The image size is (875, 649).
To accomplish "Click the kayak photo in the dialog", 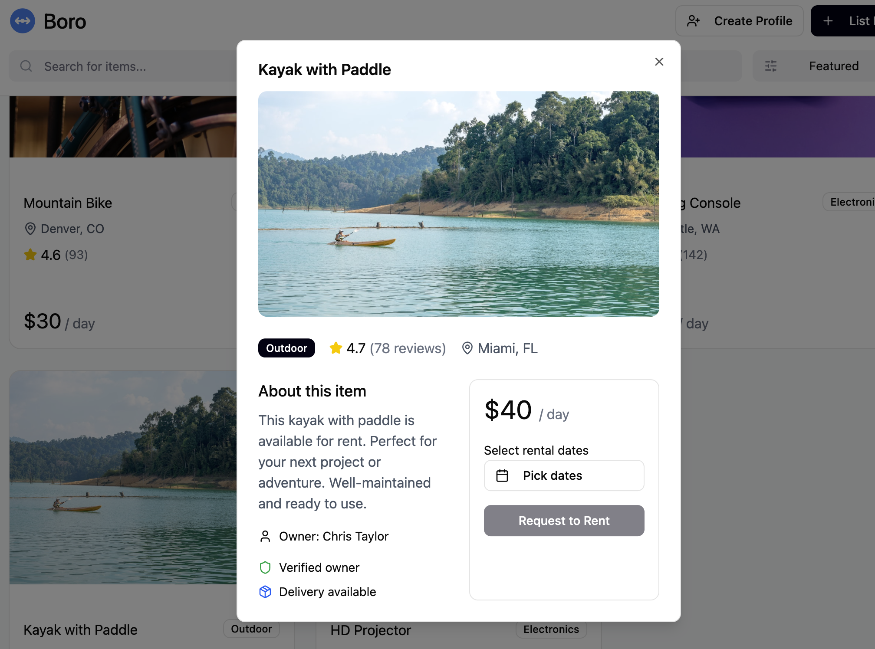I will coord(458,203).
